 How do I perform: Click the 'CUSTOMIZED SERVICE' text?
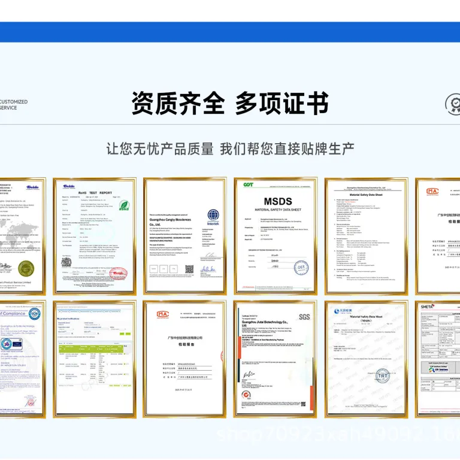(14, 105)
